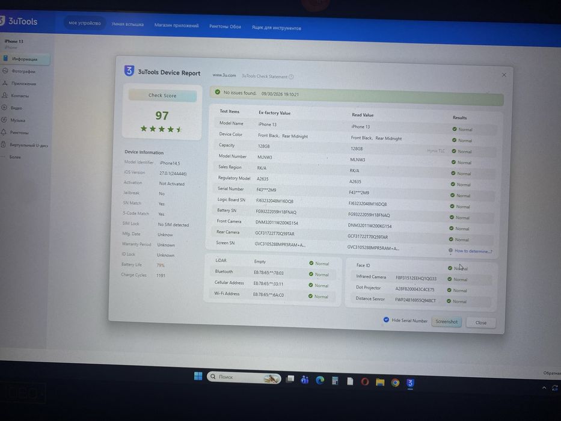Launch Google Chrome from the taskbar
This screenshot has height=421, width=561.
pos(395,383)
